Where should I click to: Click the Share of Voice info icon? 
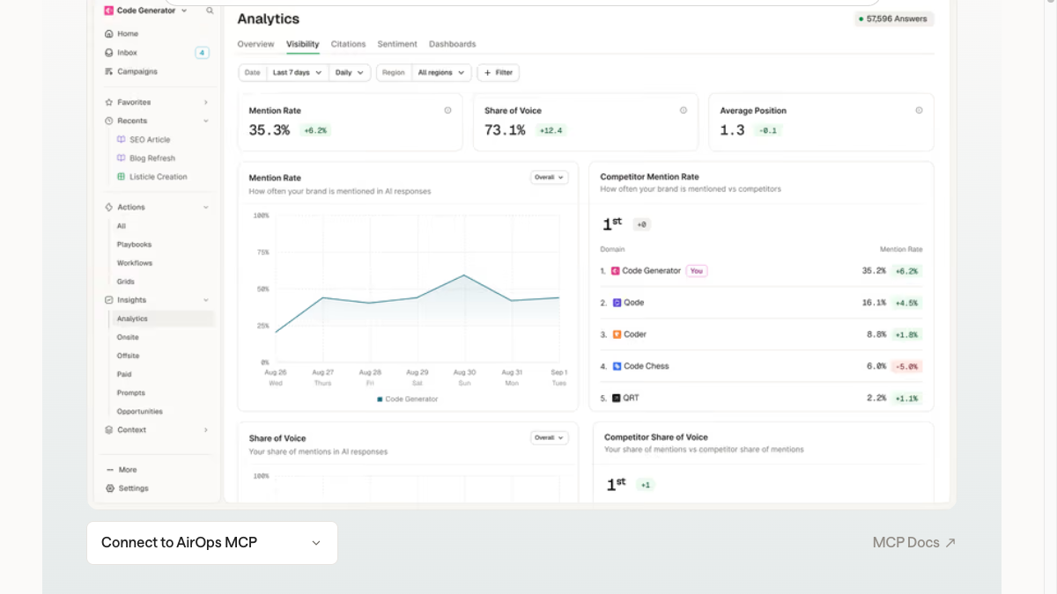pyautogui.click(x=684, y=111)
